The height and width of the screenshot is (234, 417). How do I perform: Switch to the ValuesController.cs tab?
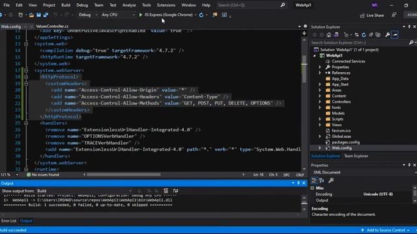(52, 26)
